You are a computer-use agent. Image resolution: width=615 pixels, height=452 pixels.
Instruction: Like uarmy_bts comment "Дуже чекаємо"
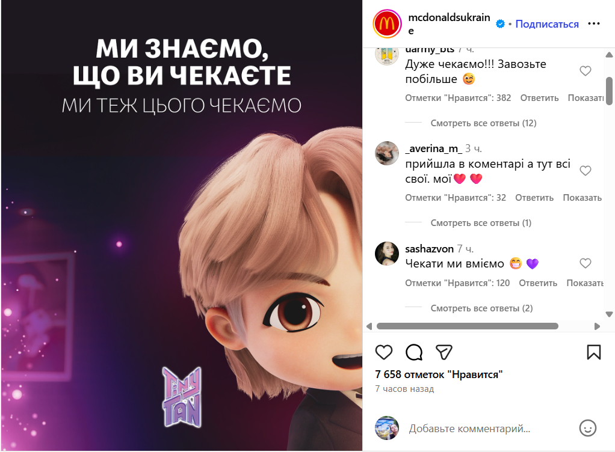(x=585, y=71)
